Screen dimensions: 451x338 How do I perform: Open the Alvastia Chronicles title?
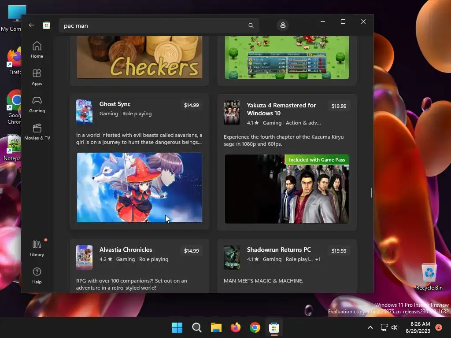[x=126, y=250]
